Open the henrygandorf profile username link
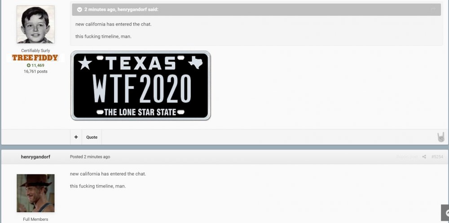The width and height of the screenshot is (449, 223). 35,157
